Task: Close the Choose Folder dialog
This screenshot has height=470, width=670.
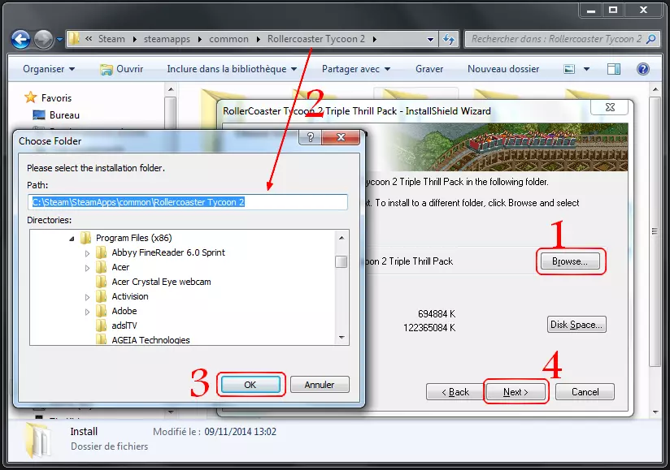Action: pyautogui.click(x=341, y=137)
